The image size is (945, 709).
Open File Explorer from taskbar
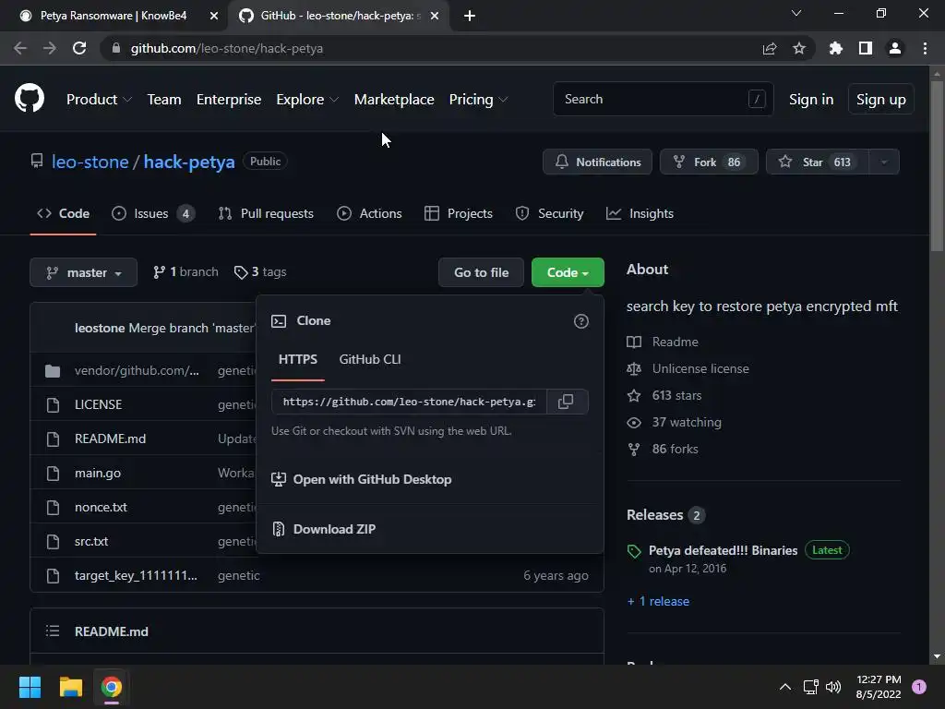point(70,687)
